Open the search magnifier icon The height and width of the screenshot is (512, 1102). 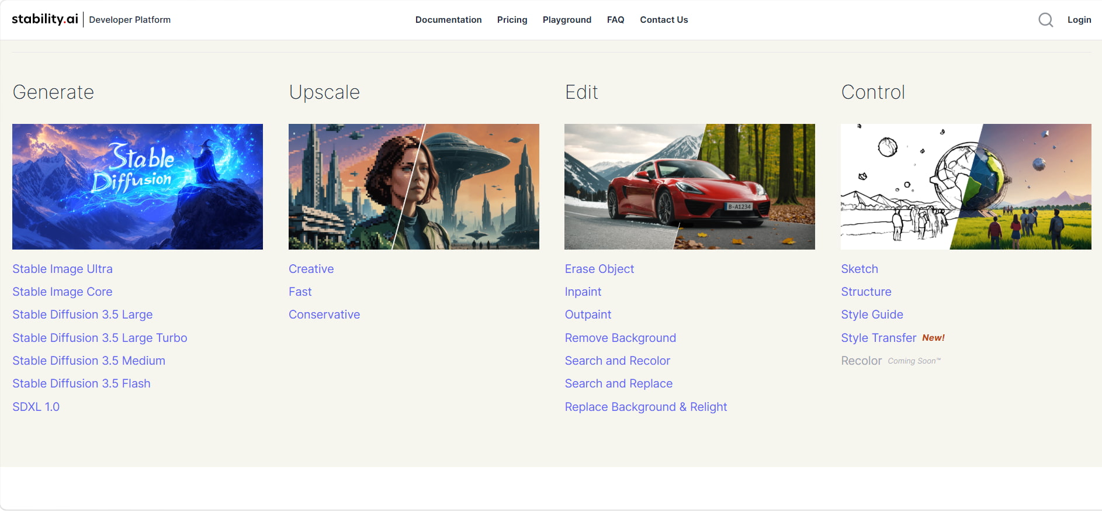(x=1045, y=20)
